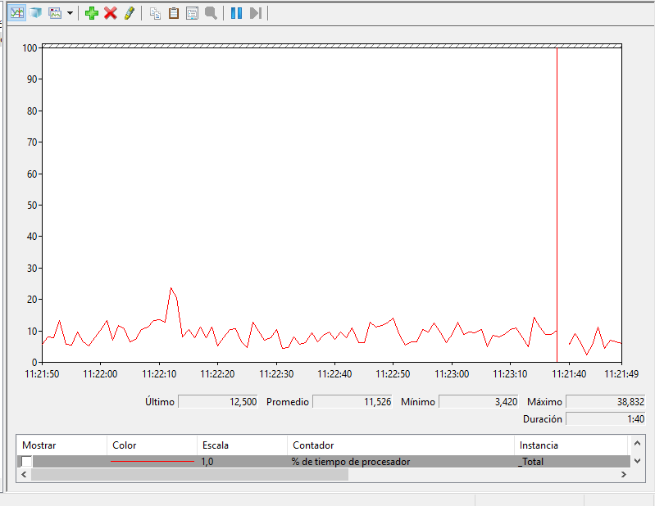This screenshot has width=655, height=506.
Task: Sort by the Color column header
Action: tap(152, 445)
